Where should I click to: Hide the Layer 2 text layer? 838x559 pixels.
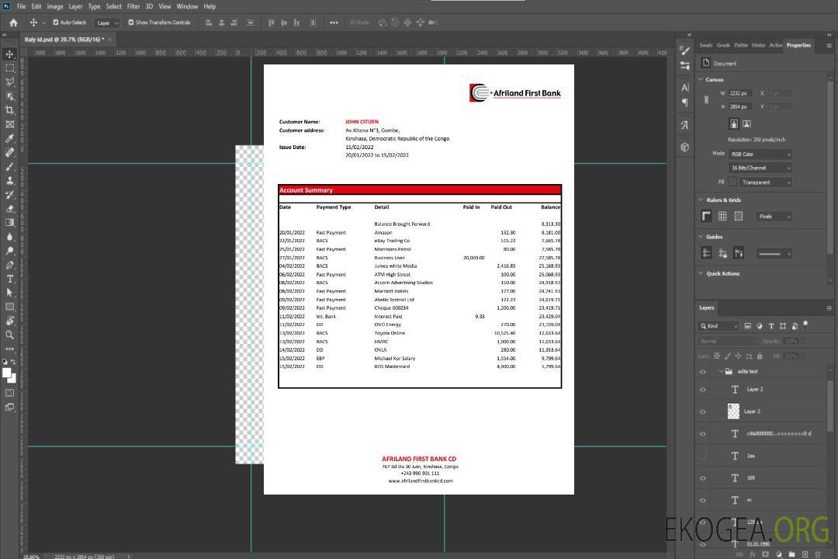coord(703,390)
